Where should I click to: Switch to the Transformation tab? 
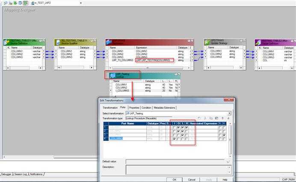[110, 108]
